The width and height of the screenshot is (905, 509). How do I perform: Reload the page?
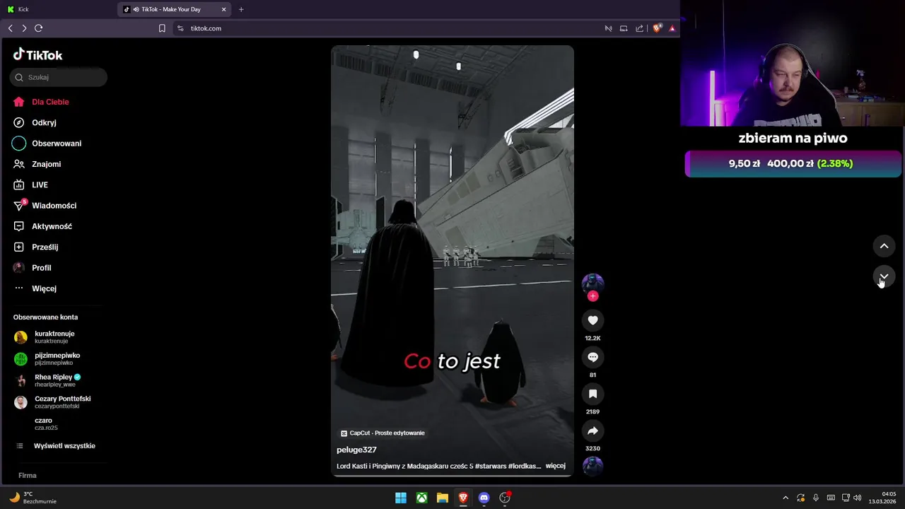39,28
